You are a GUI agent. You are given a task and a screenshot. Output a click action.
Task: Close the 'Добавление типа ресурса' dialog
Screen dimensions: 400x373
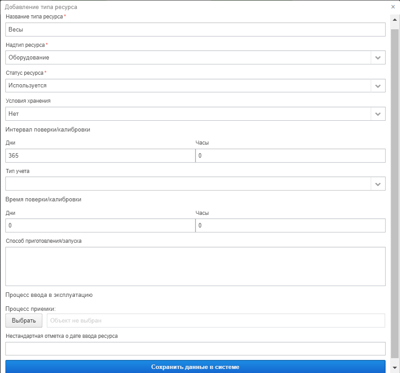[393, 7]
